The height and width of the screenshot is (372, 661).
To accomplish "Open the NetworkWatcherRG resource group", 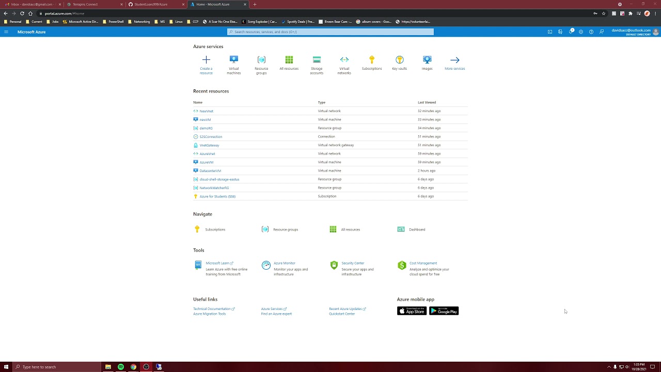I will 214,188.
